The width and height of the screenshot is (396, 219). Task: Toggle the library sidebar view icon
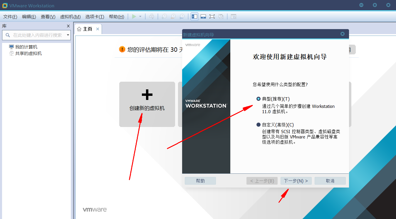tap(194, 17)
